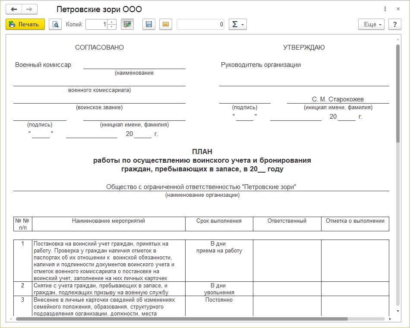
Task: Open the Sigma sum dropdown
Action: coord(238,24)
